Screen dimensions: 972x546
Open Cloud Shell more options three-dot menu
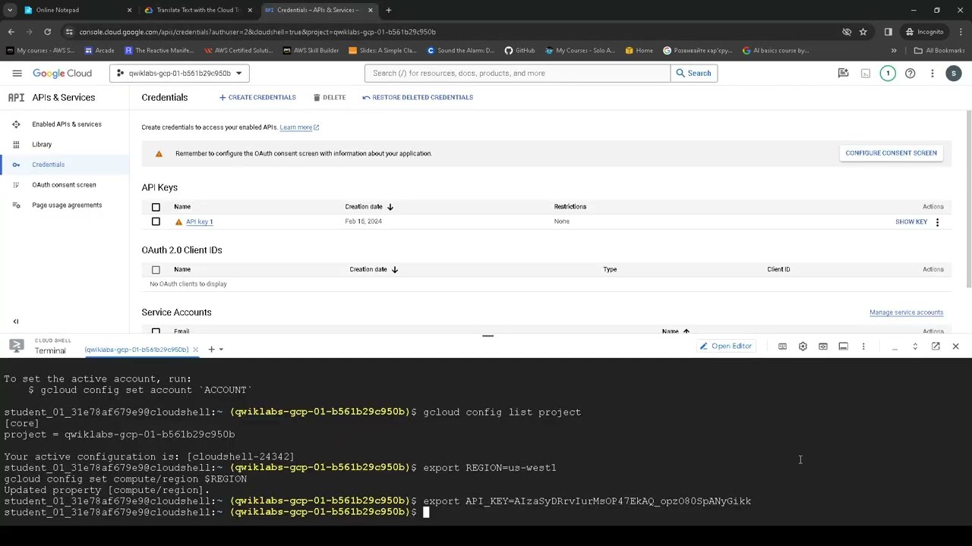[x=863, y=347]
